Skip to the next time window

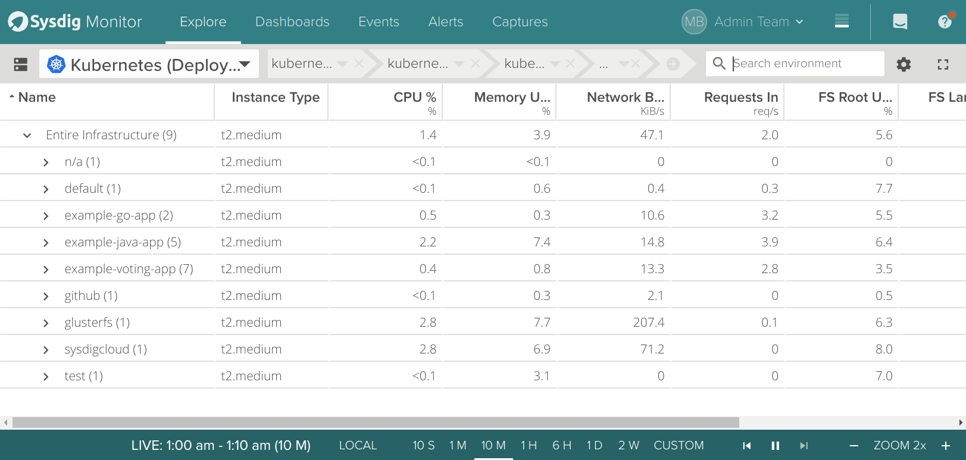coord(804,446)
